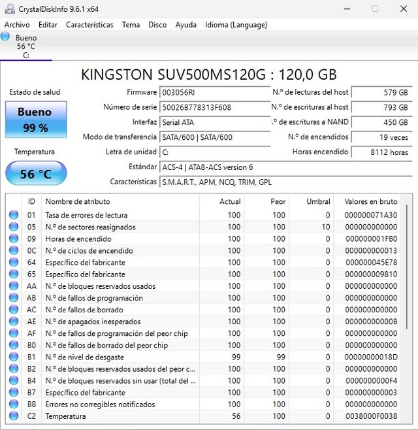This screenshot has width=418, height=430.
Task: Click the transfer mode field SATA/600 | SATA/600
Action: [x=215, y=137]
